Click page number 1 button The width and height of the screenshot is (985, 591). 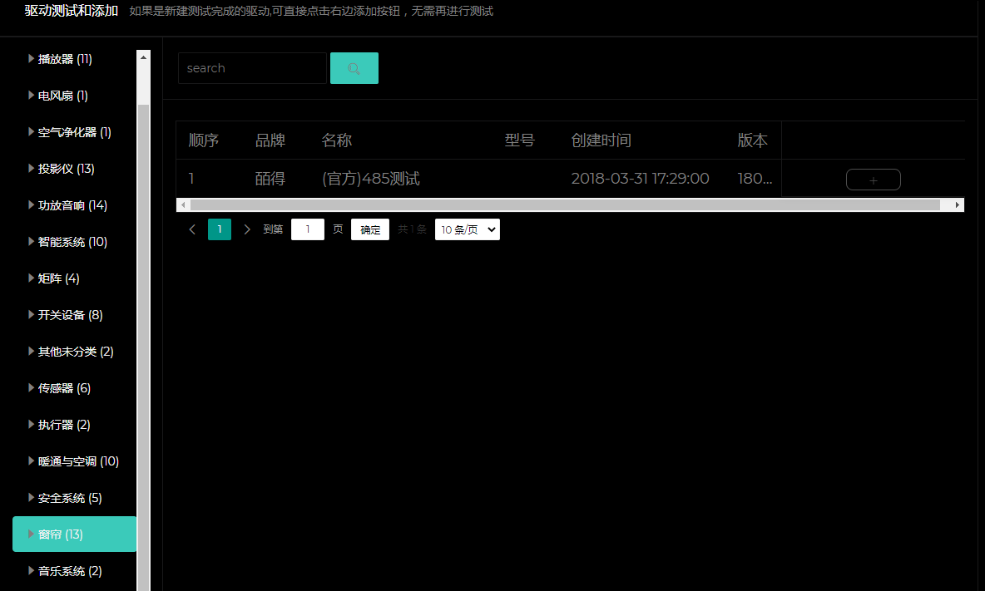tap(220, 229)
